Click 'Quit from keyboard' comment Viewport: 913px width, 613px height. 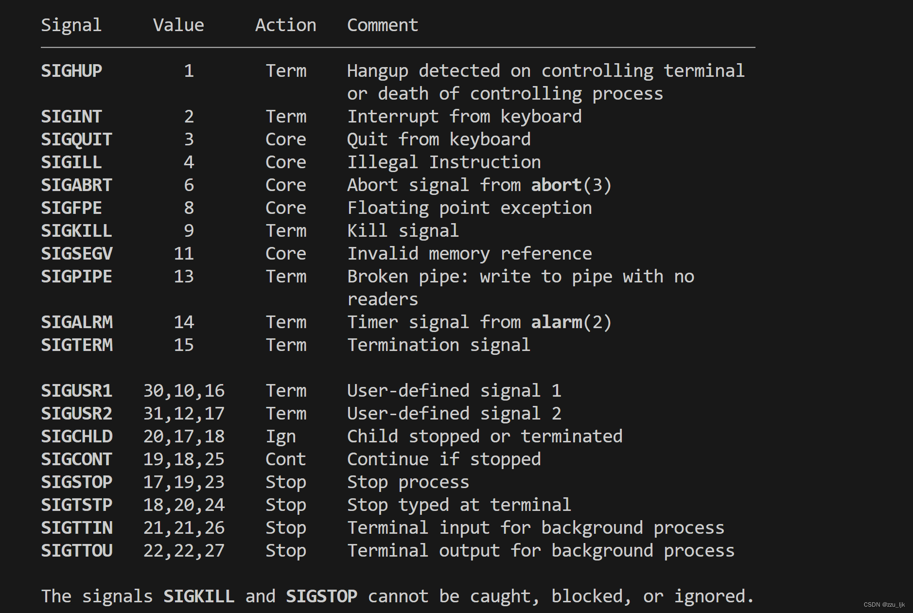439,140
